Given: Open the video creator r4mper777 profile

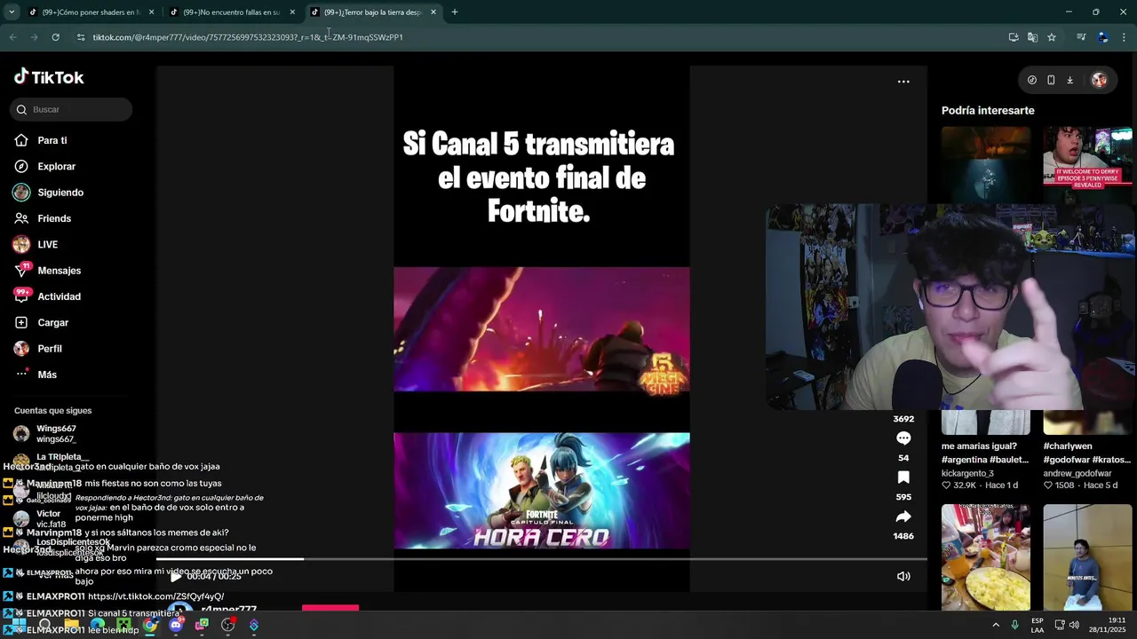Looking at the screenshot, I should pyautogui.click(x=228, y=610).
